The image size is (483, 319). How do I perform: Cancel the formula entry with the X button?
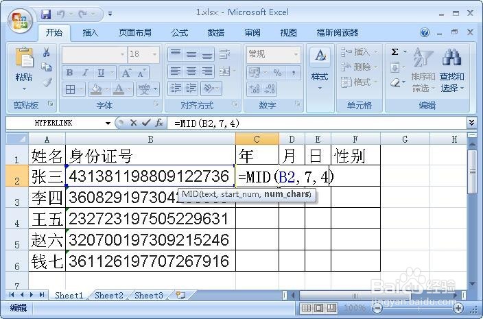(133, 123)
